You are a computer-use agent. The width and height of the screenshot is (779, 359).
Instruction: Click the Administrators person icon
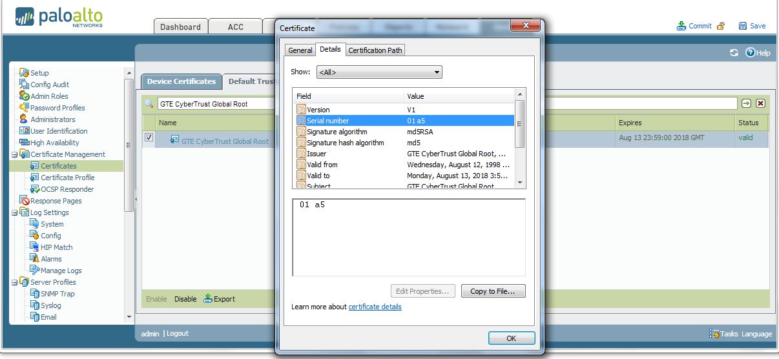24,119
